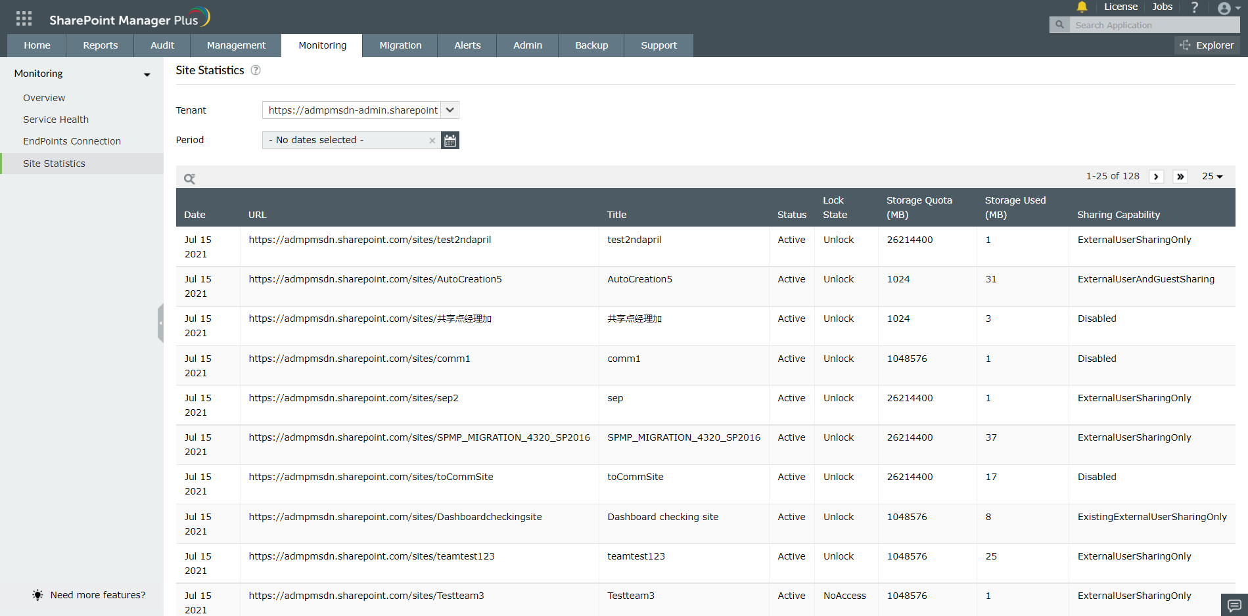Image resolution: width=1248 pixels, height=616 pixels.
Task: Click the apps grid icon top left
Action: 23,18
